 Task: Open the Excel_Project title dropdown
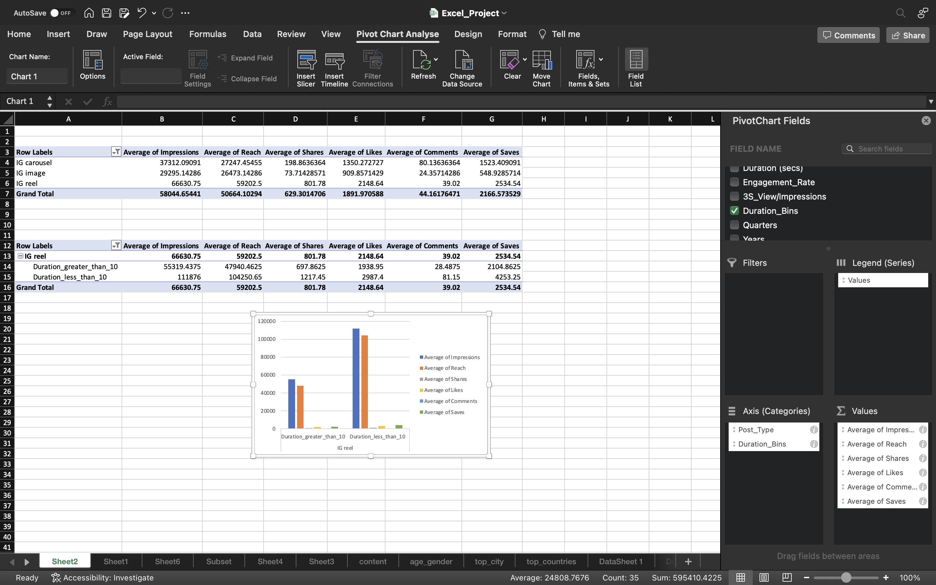click(x=504, y=13)
